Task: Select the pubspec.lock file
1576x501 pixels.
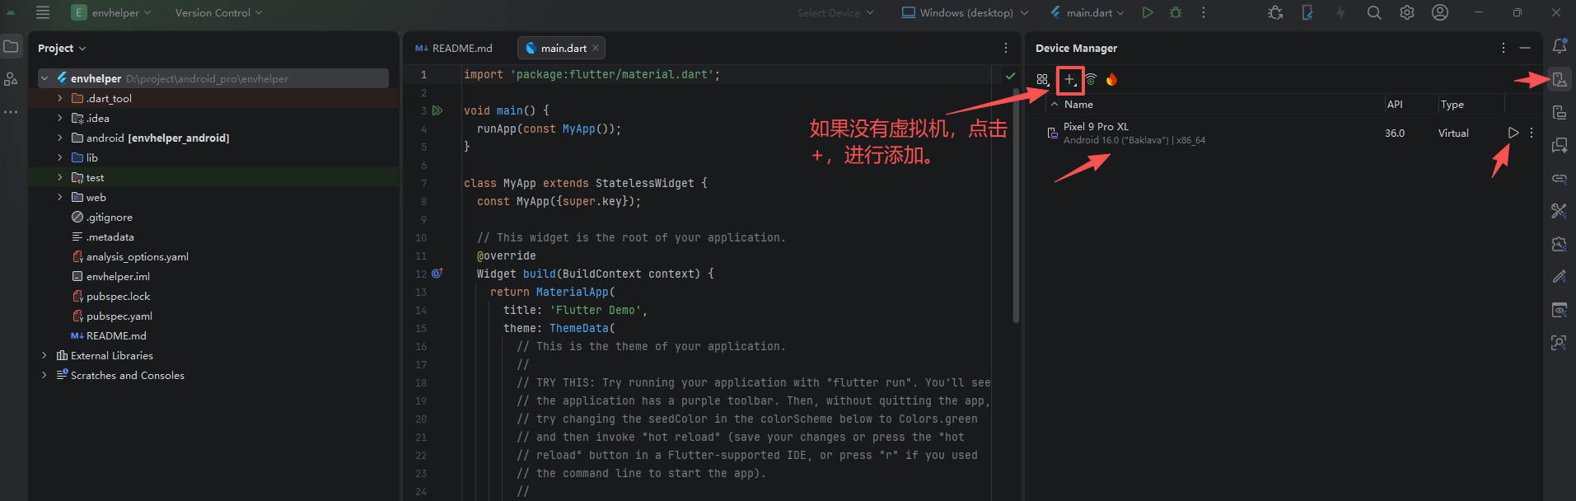Action: (x=111, y=296)
